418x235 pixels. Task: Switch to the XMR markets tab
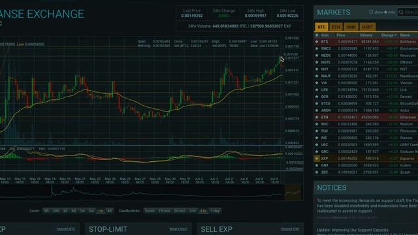click(x=351, y=27)
